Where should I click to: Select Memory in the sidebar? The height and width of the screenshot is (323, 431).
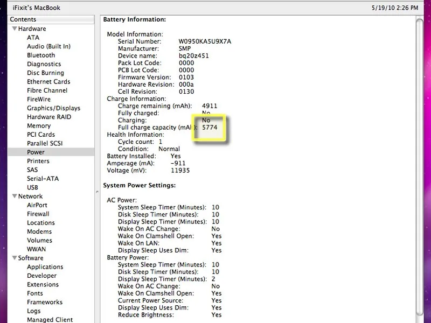click(x=39, y=126)
